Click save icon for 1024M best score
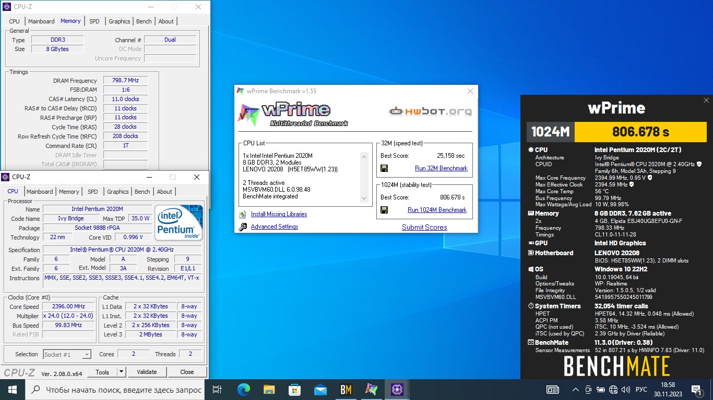 pos(384,210)
